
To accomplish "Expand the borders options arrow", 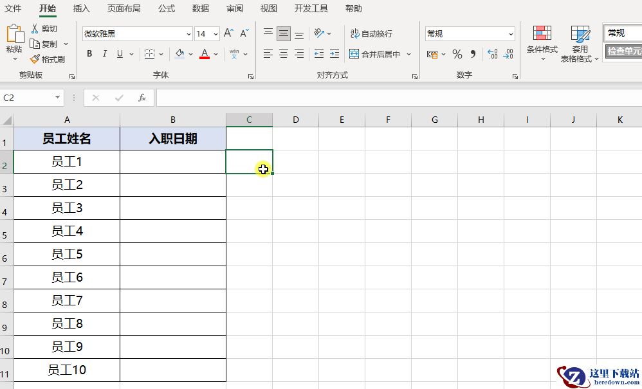I will click(161, 54).
